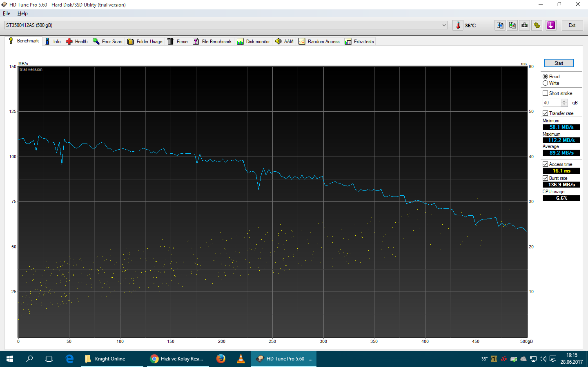This screenshot has width=588, height=367.
Task: Launch Microsoft Edge from taskbar
Action: (69, 359)
